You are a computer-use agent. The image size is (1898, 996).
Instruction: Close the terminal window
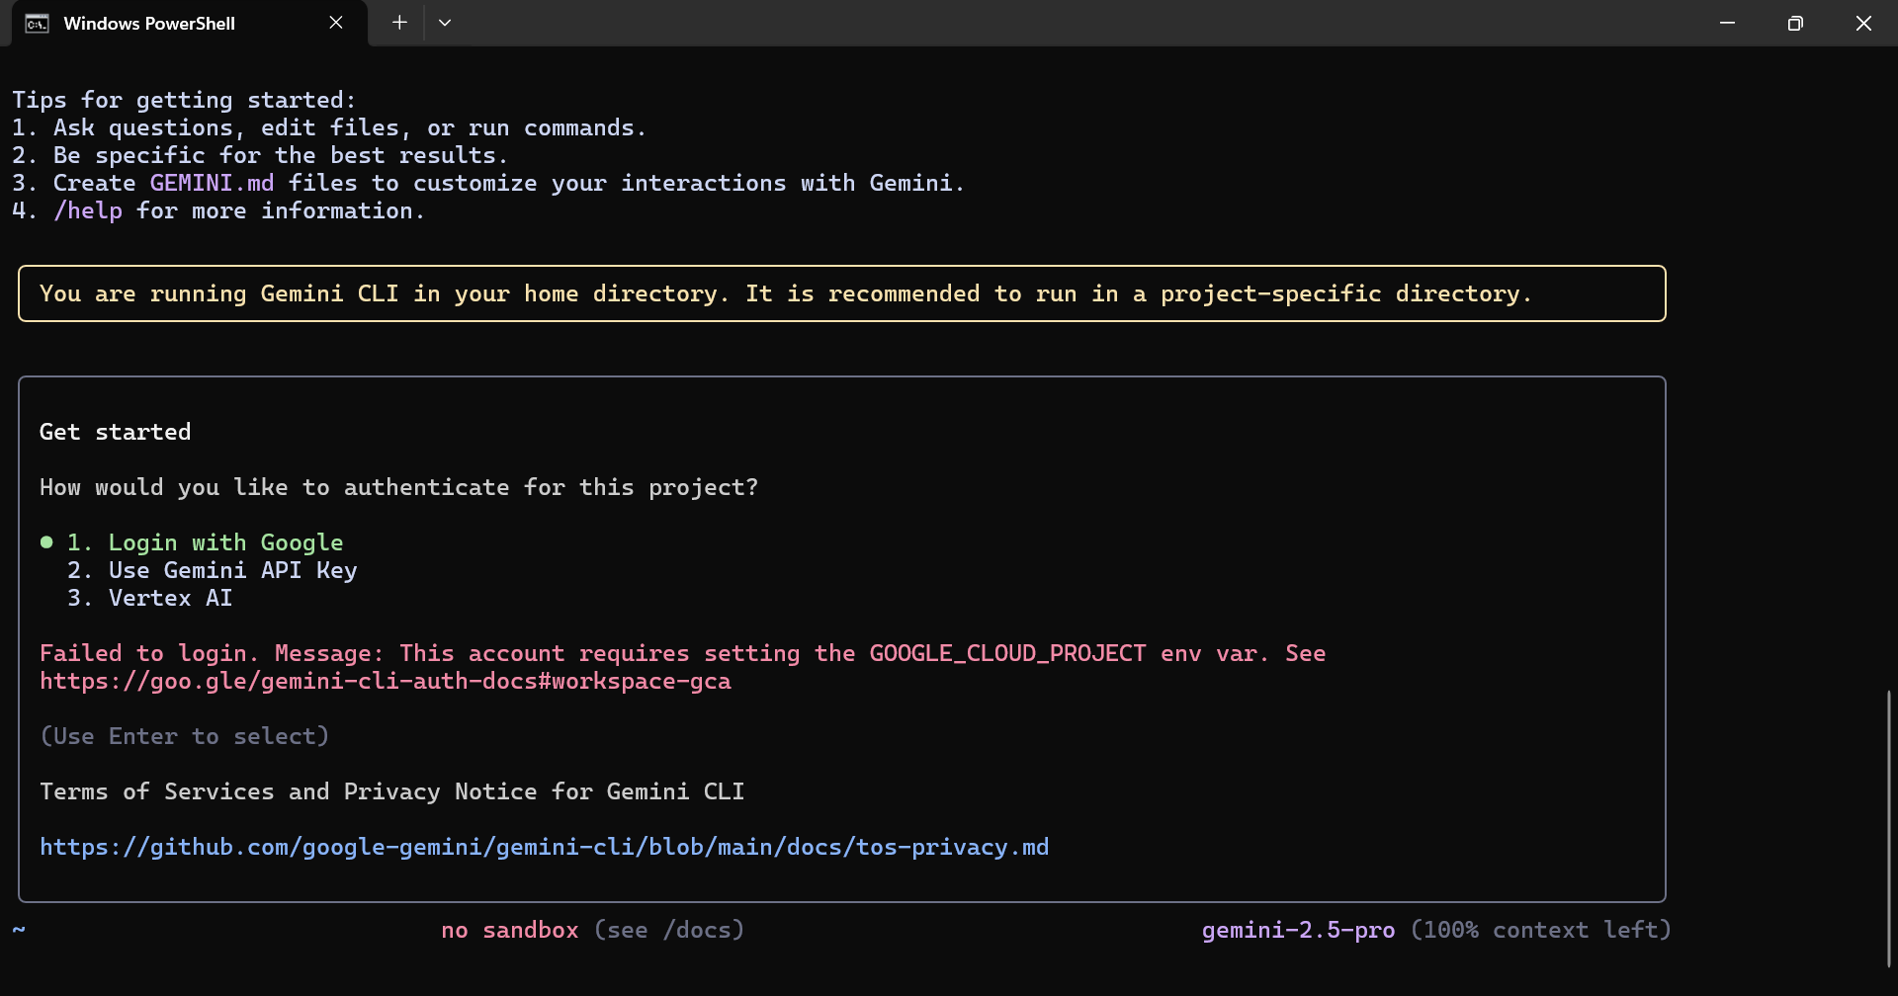pos(1863,23)
